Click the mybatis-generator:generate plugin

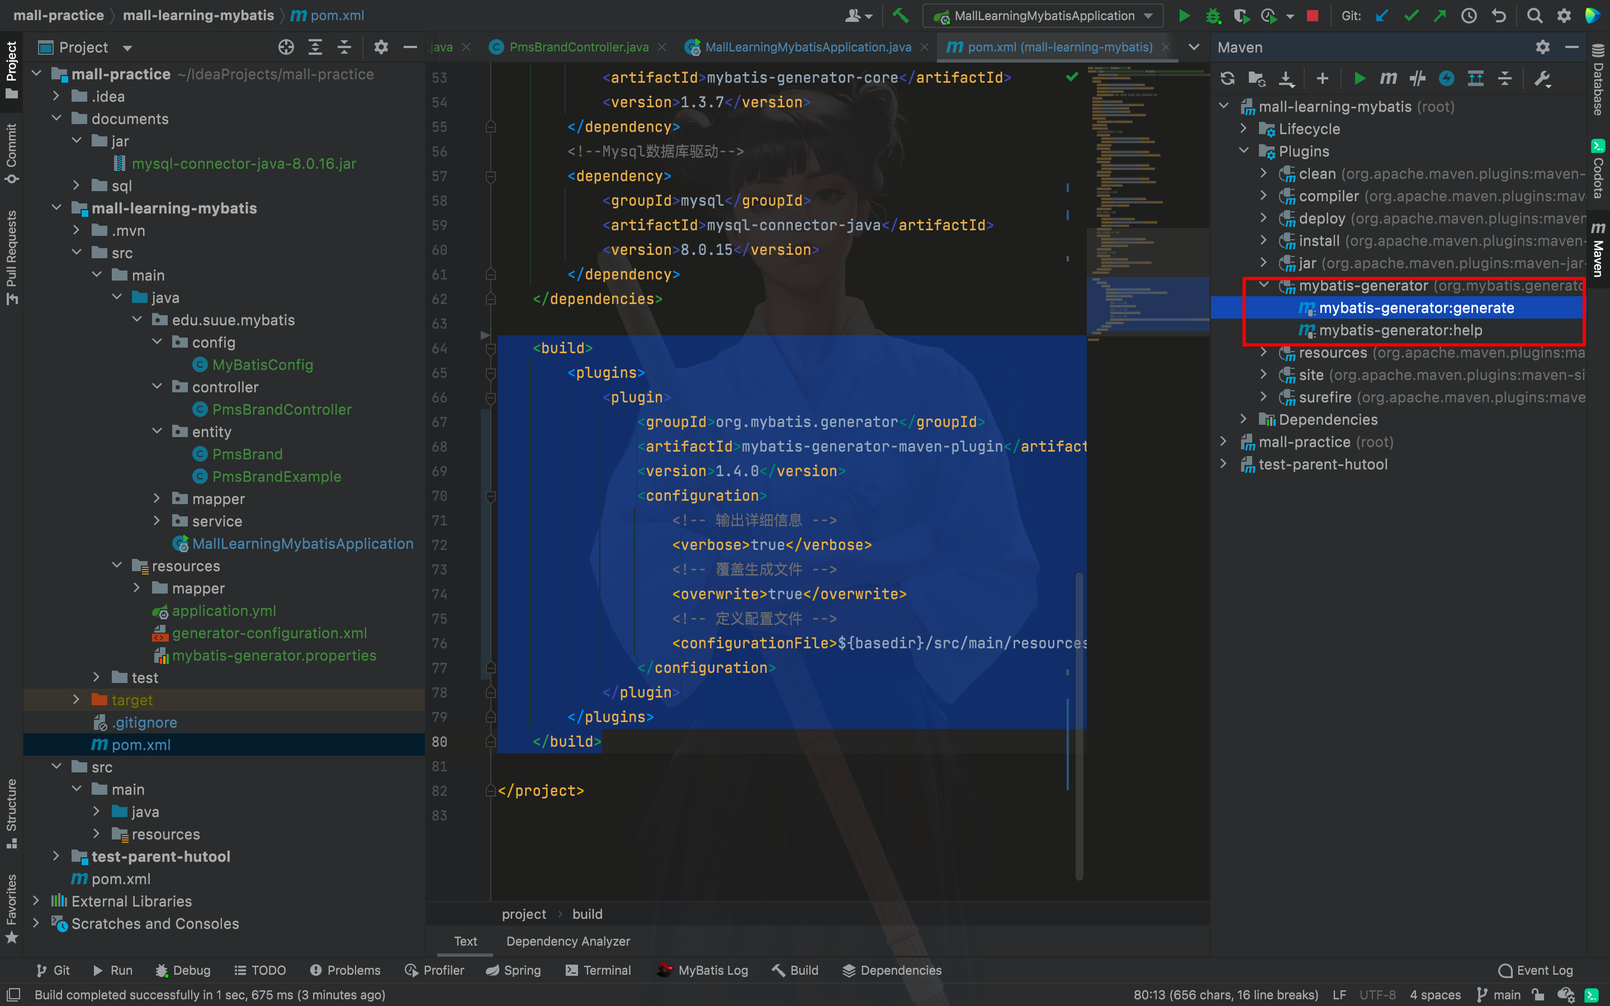point(1414,307)
